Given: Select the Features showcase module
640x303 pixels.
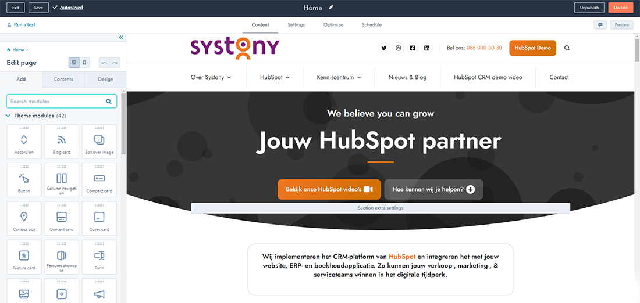Looking at the screenshot, I should pos(62,257).
